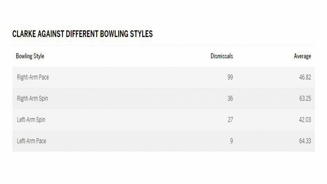Click the 'Clarke Against Different Bowling Styles' heading
Viewport: 327px width, 184px height.
click(x=83, y=34)
